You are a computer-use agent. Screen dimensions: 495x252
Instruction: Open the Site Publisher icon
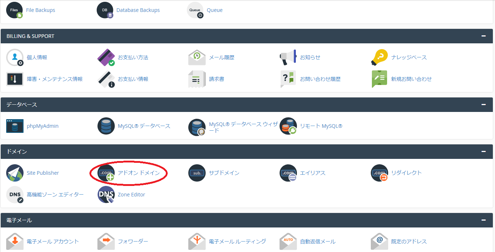tap(15, 173)
